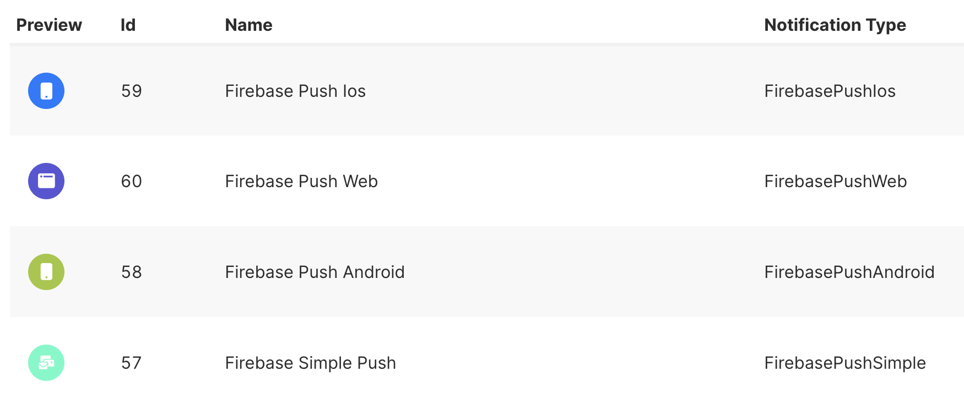964x415 pixels.
Task: Click the mint Firebase Simple Push preview icon
Action: [46, 363]
